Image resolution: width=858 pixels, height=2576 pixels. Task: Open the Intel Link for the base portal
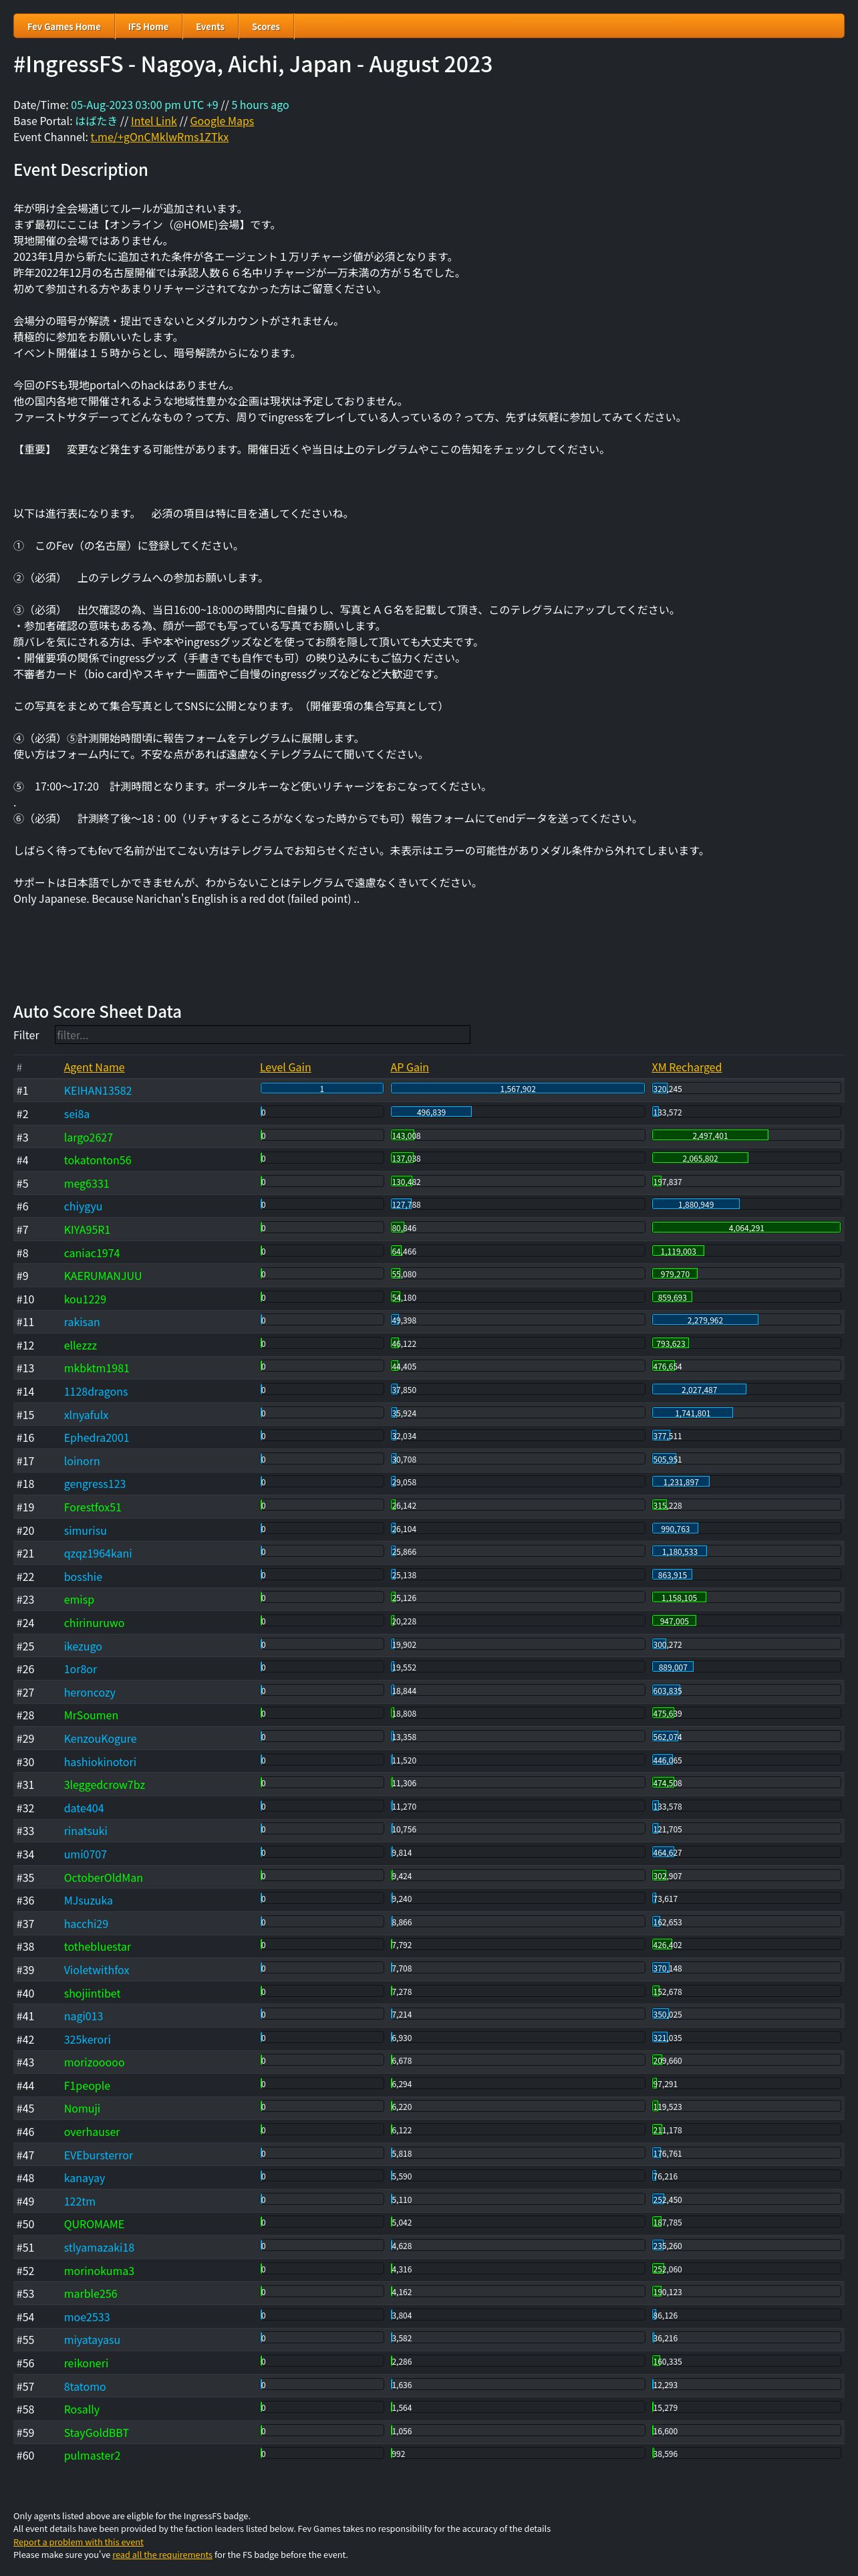[x=154, y=121]
